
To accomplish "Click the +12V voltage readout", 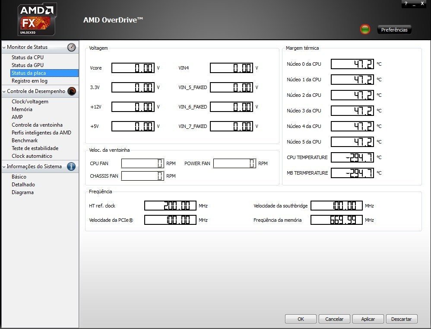I will [133, 107].
